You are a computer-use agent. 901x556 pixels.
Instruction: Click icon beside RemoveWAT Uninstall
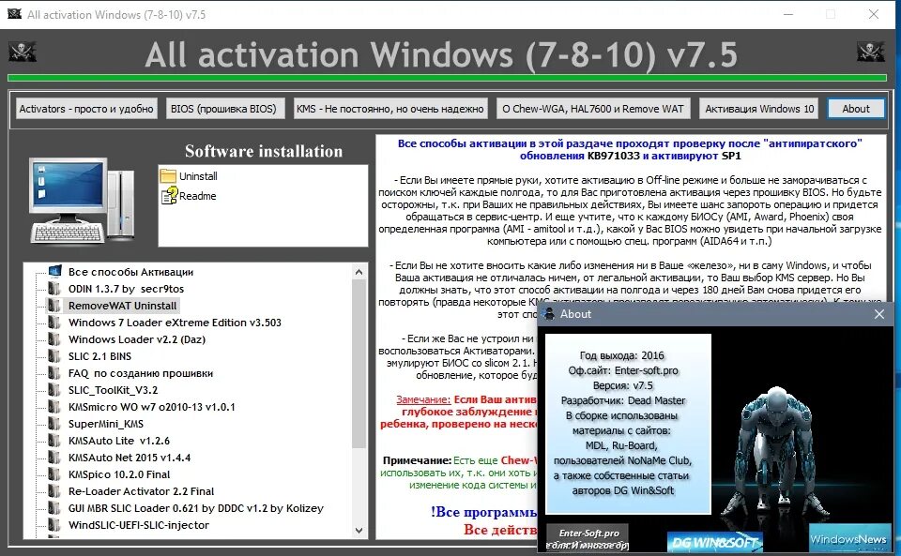54,306
